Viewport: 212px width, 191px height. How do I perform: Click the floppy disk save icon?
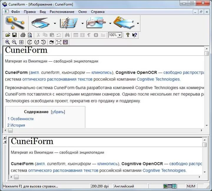coord(14,35)
